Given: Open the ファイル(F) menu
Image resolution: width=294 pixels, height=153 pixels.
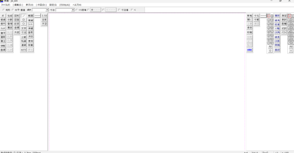Looking at the screenshot, I should (5, 5).
